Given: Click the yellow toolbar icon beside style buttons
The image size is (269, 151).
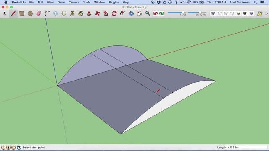Looking at the screenshot, I should click(x=260, y=13).
